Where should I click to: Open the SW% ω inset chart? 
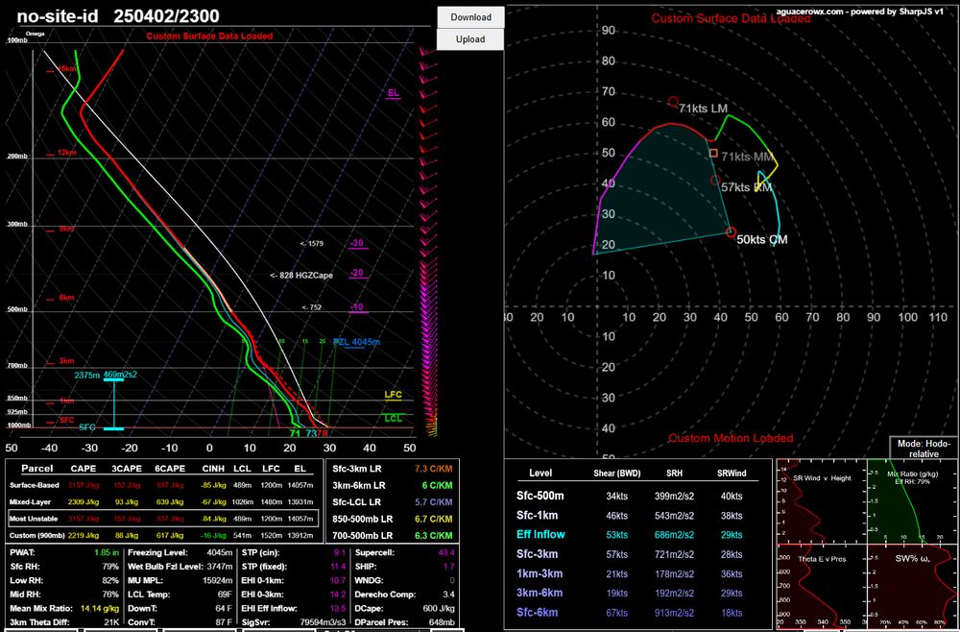(x=913, y=586)
